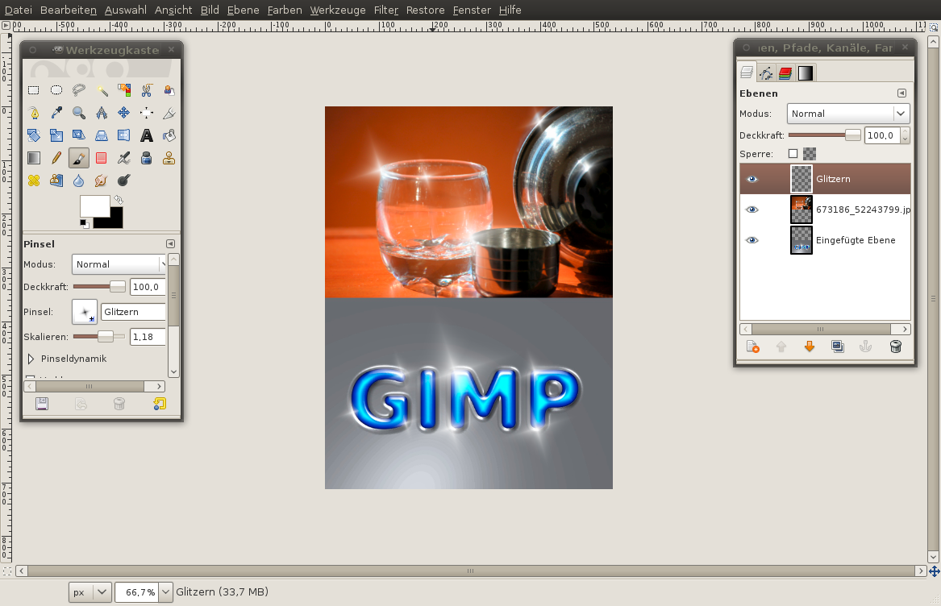The height and width of the screenshot is (606, 941).
Task: Select the Pencil tool
Action: [56, 158]
